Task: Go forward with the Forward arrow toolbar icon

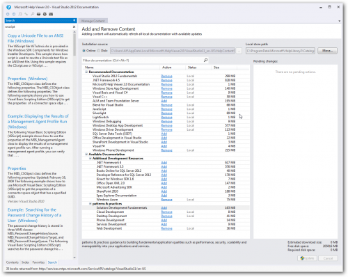Action: tap(14, 14)
